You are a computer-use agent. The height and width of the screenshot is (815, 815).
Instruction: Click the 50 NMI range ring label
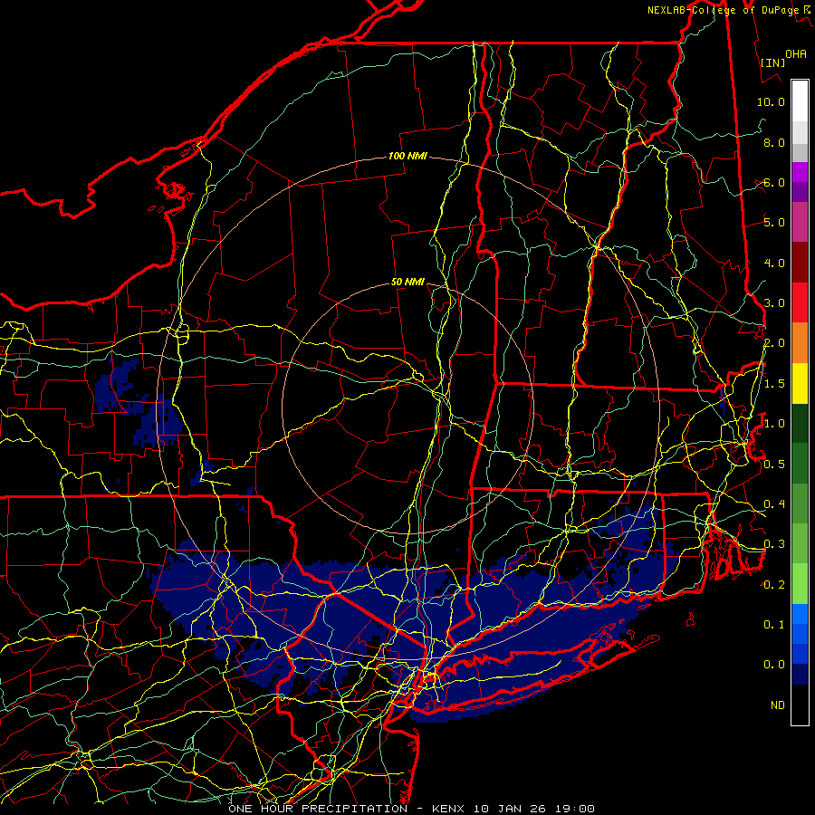pyautogui.click(x=407, y=282)
